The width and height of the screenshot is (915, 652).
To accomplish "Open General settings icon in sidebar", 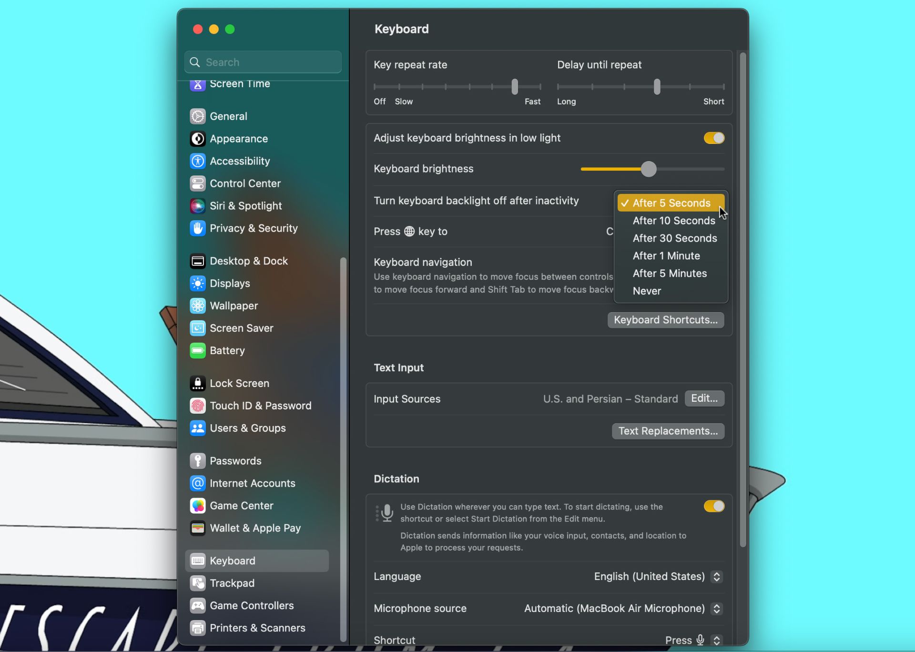I will [x=198, y=116].
